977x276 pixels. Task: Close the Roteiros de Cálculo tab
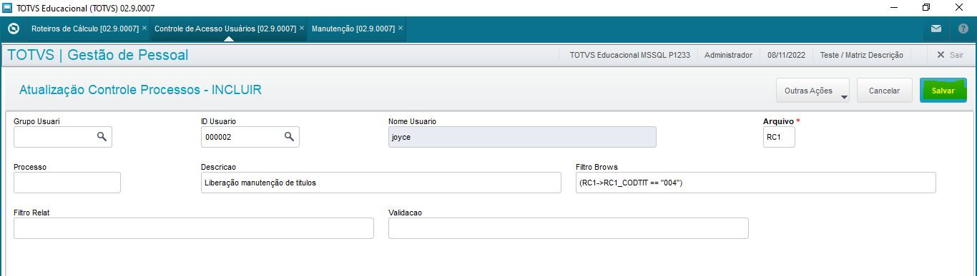coord(144,29)
